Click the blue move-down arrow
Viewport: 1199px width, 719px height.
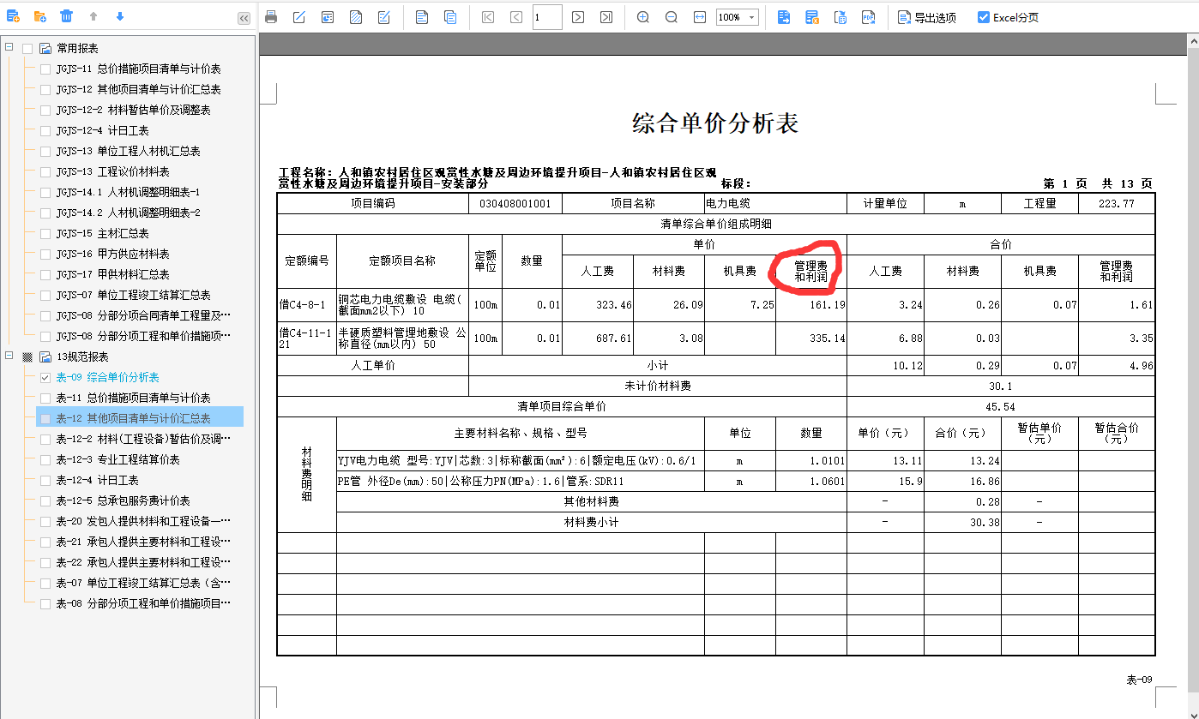click(120, 16)
